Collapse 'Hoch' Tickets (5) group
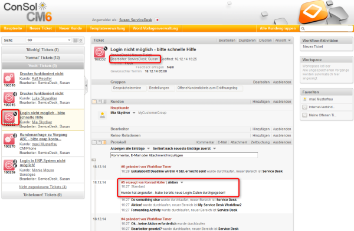Image resolution: width=354 pixels, height=231 pixels. (x=43, y=66)
